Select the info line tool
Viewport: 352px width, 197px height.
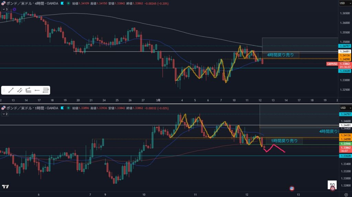pos(20,90)
